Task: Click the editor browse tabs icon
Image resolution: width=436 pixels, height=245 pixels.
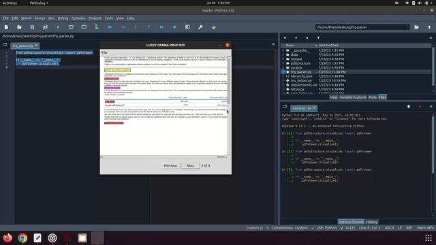Action: pyautogui.click(x=5, y=44)
